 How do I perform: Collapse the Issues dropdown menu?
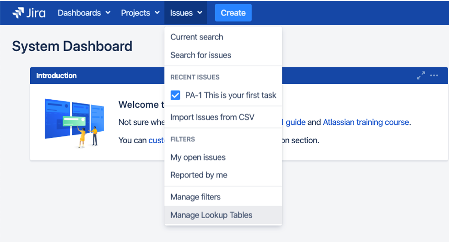(186, 13)
